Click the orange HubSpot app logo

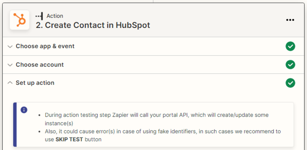tap(19, 20)
